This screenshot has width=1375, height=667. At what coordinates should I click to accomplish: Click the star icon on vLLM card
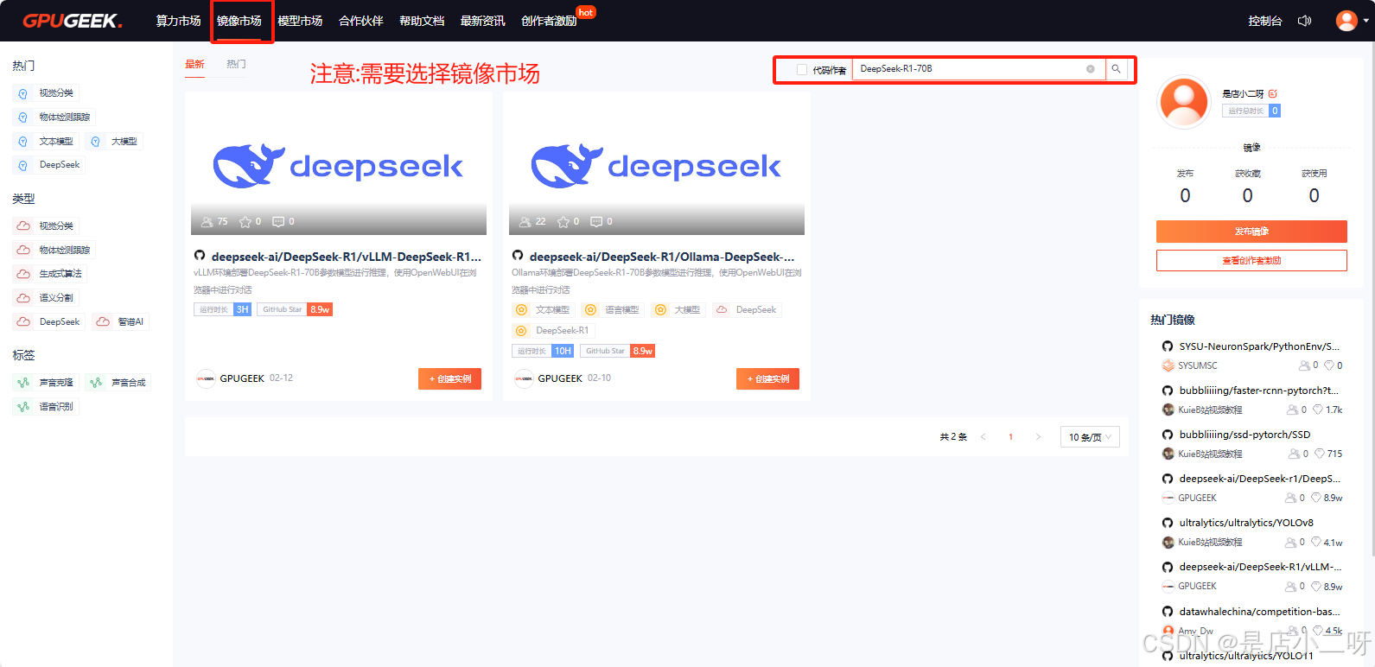pyautogui.click(x=245, y=222)
